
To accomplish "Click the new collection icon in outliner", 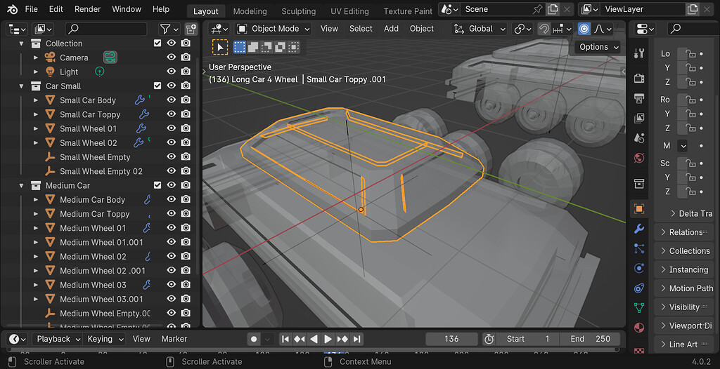I will click(191, 29).
